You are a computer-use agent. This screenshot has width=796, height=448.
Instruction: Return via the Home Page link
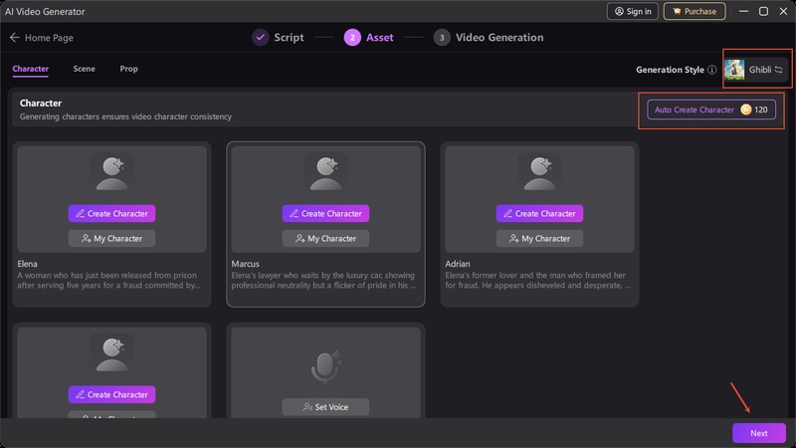(x=49, y=38)
